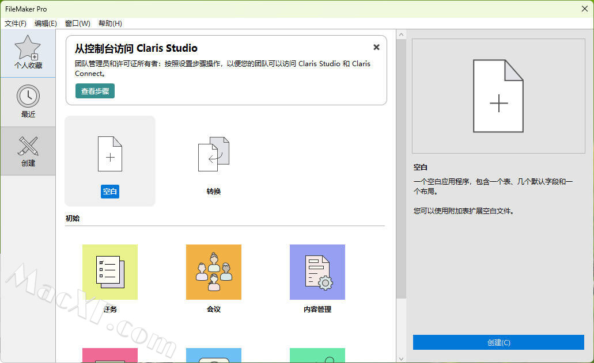
Task: Close the FileMaker Pro window
Action: (x=585, y=9)
